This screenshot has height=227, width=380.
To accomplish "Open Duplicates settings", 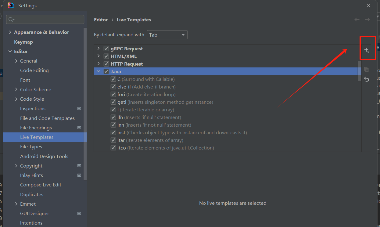I will [x=32, y=194].
